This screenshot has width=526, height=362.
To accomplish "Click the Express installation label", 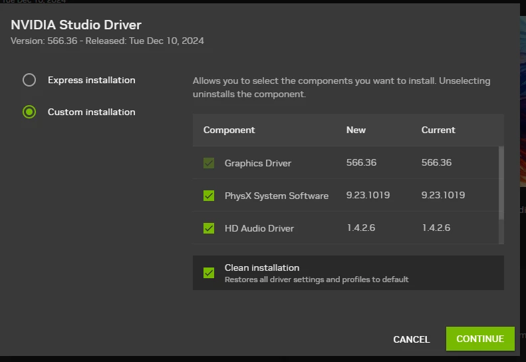I will tap(92, 81).
